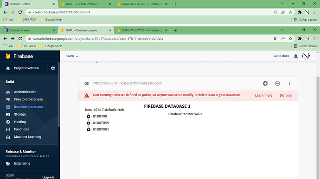Click Extensions icon in sidebar

coord(8,164)
